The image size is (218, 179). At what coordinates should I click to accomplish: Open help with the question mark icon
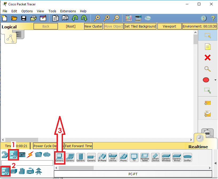[213, 18]
